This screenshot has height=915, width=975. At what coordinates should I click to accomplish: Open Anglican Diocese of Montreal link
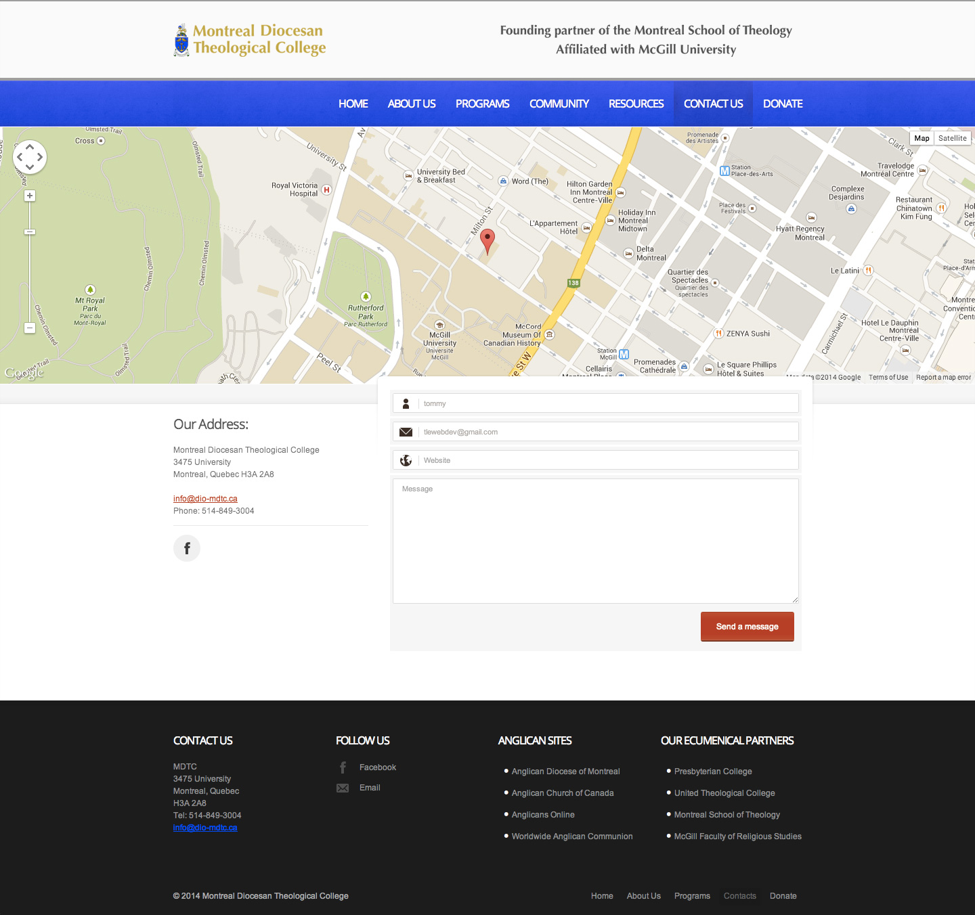click(566, 772)
